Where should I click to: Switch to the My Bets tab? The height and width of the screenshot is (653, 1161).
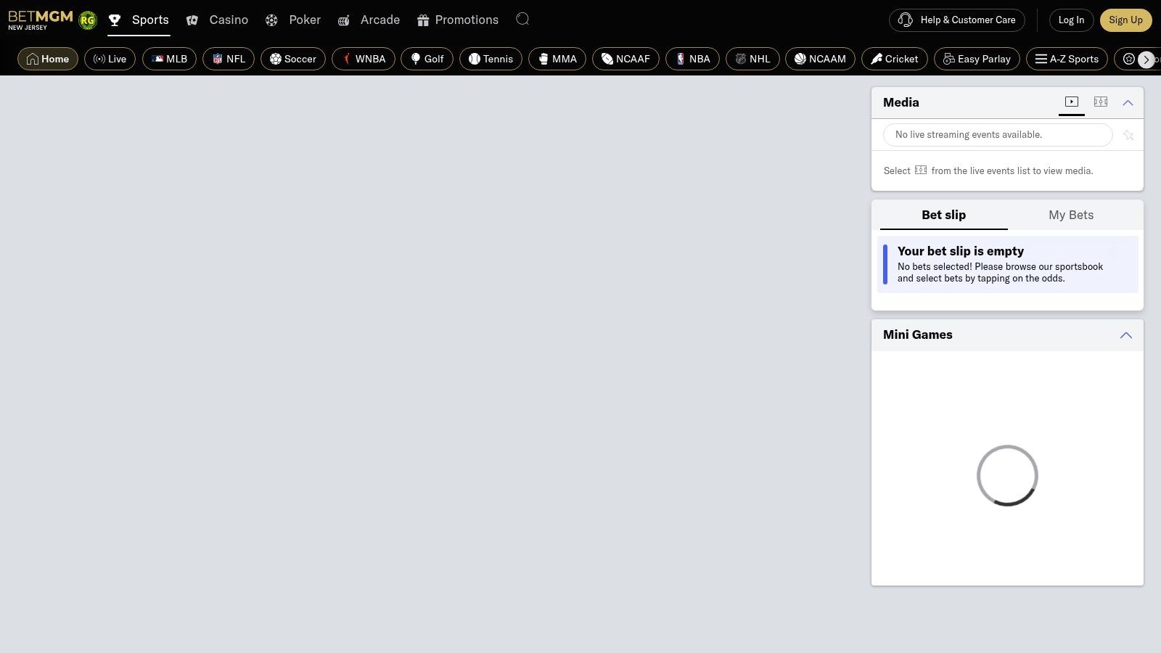1071,215
